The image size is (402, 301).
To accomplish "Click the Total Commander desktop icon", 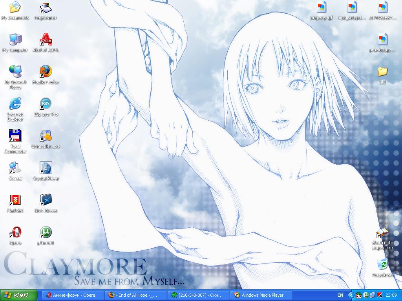I will [15, 136].
